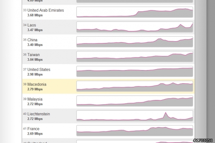Click rank number 40
Viewport: 215px width, 143px height.
pyautogui.click(x=25, y=114)
